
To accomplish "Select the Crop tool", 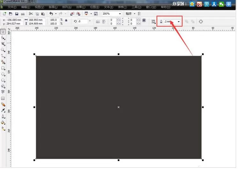I will (3, 44).
